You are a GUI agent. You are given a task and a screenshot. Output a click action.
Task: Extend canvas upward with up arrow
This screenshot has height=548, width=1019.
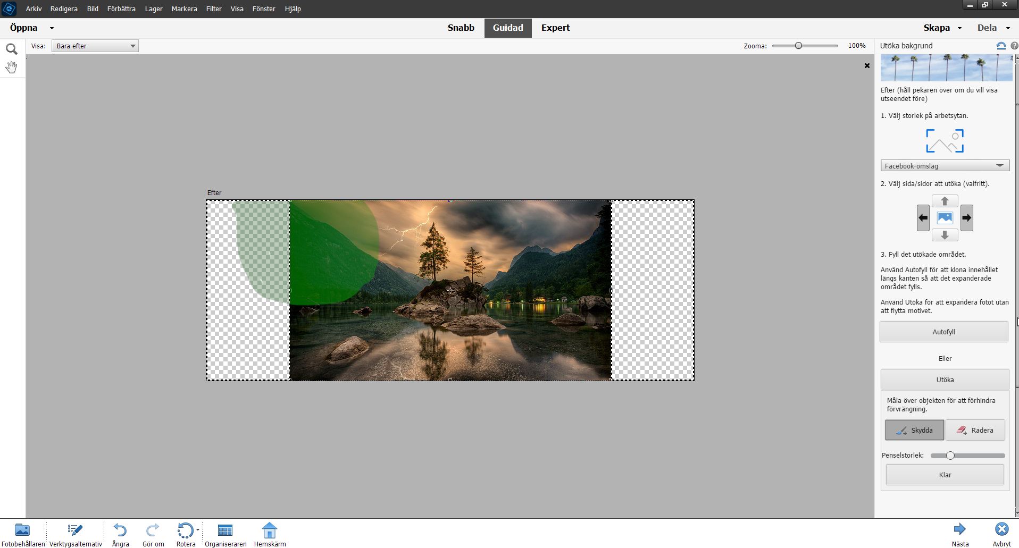point(945,201)
